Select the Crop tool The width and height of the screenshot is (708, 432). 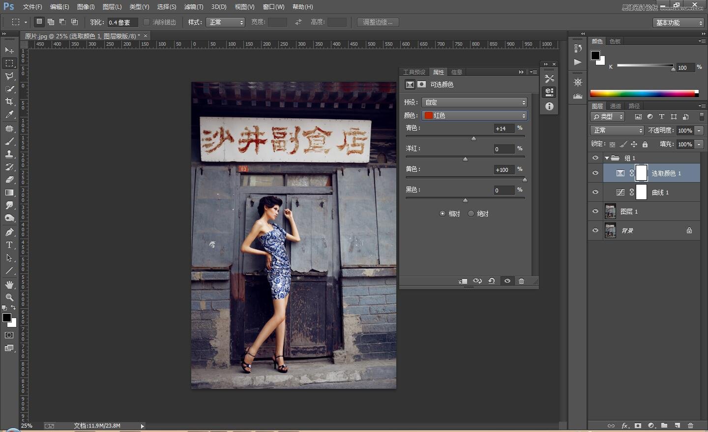tap(9, 102)
